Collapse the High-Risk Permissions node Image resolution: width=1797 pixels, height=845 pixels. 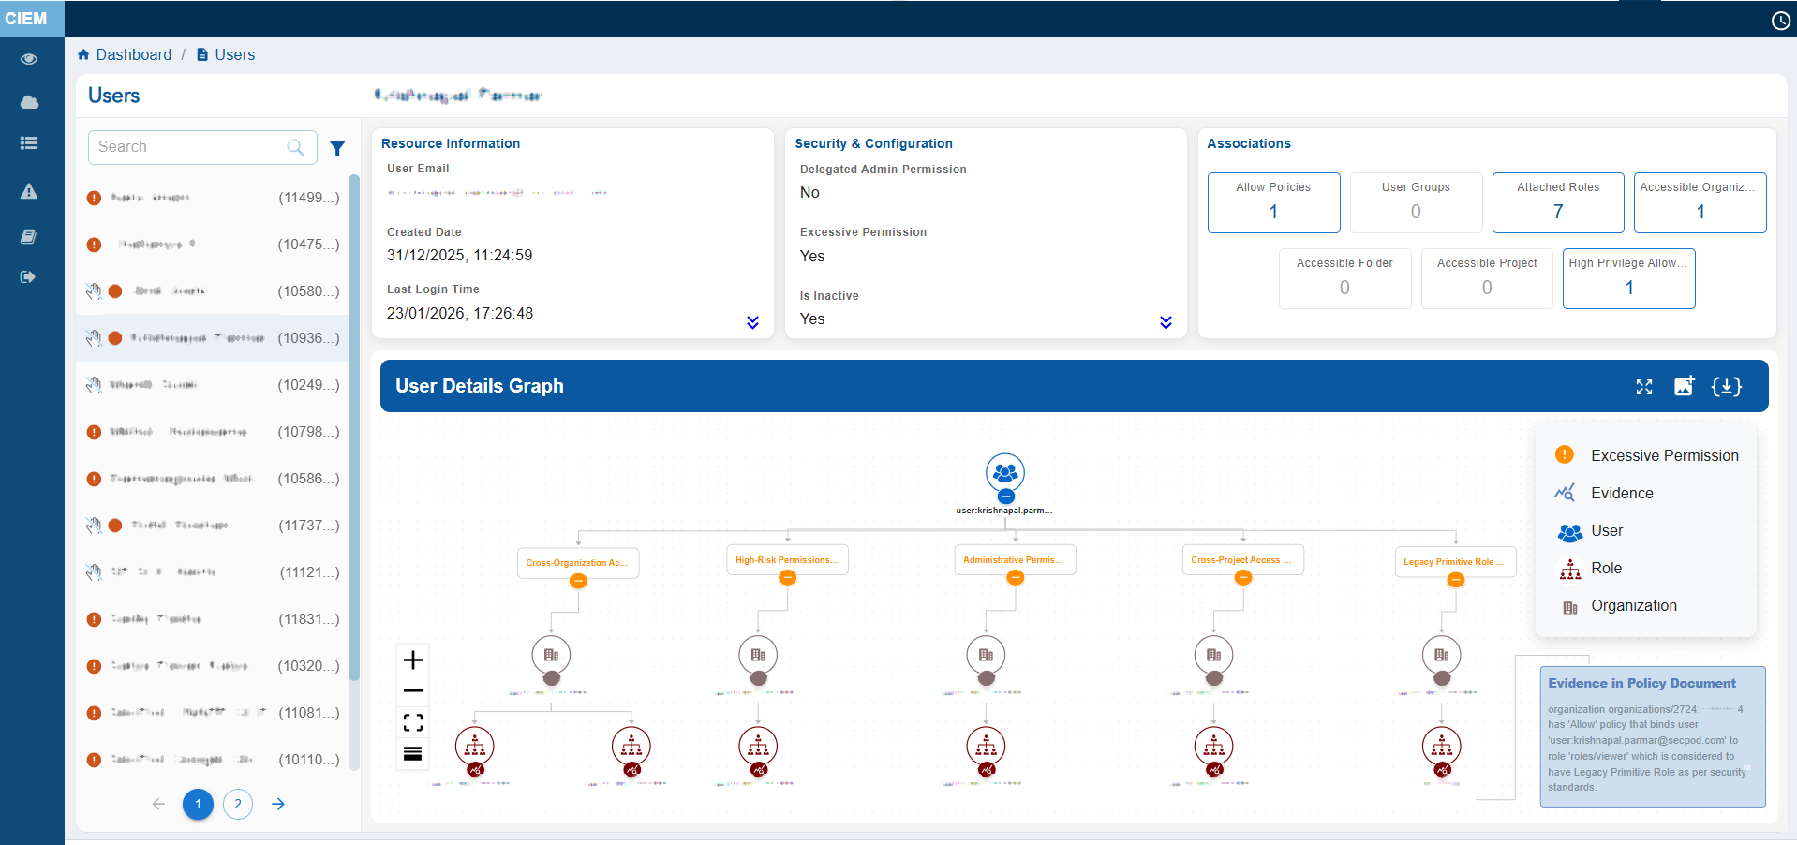tap(788, 578)
